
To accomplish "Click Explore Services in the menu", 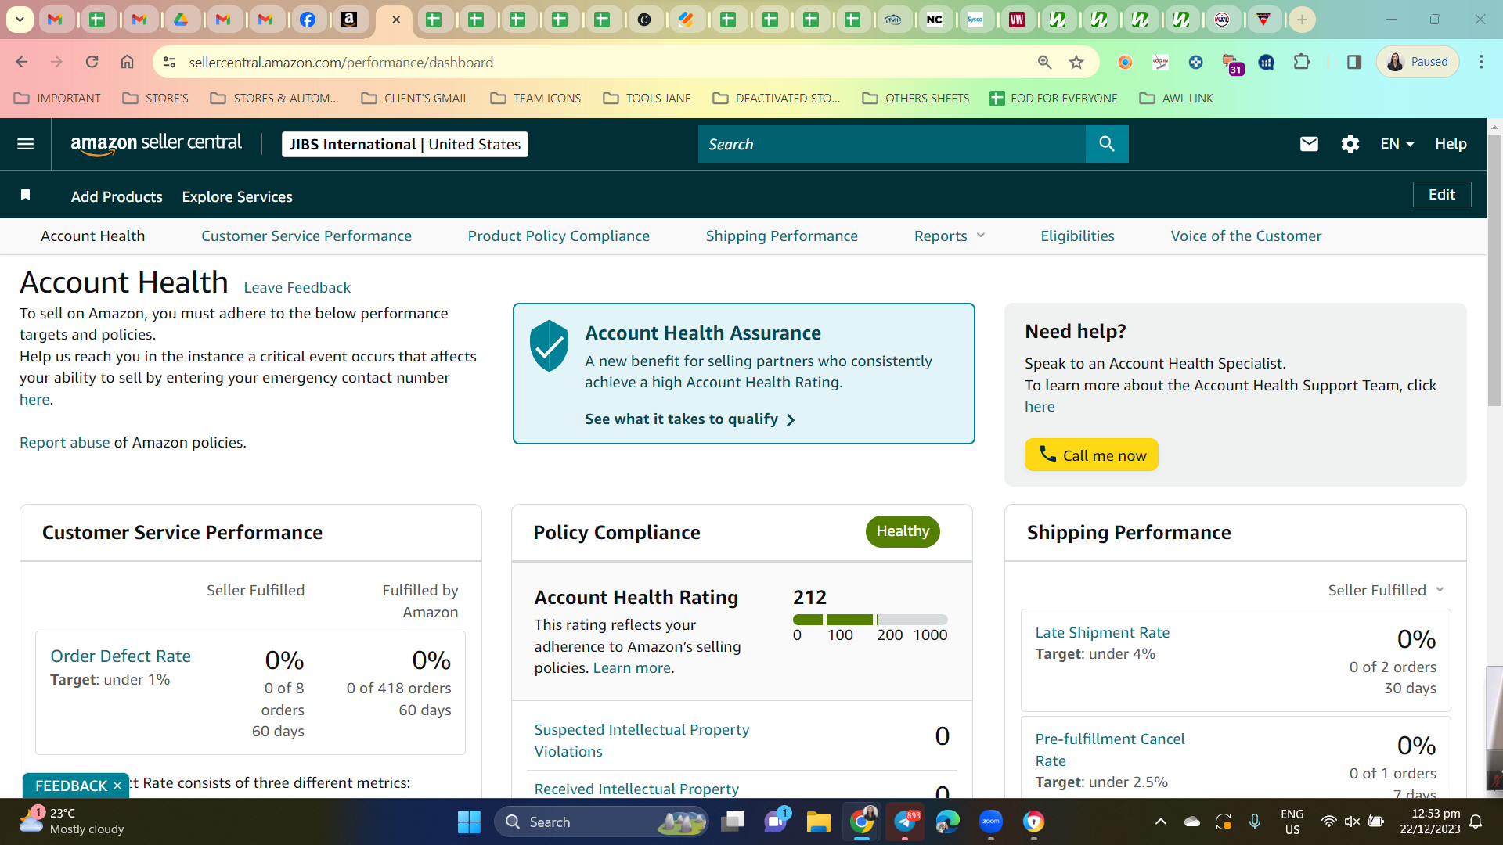I will click(x=237, y=196).
